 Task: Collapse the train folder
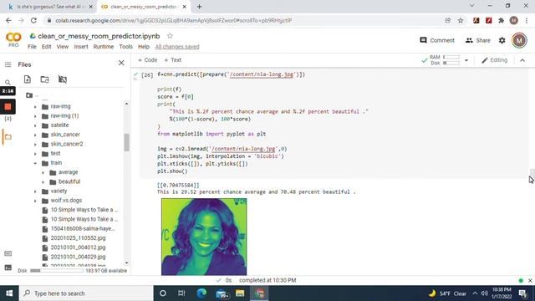tap(35, 163)
